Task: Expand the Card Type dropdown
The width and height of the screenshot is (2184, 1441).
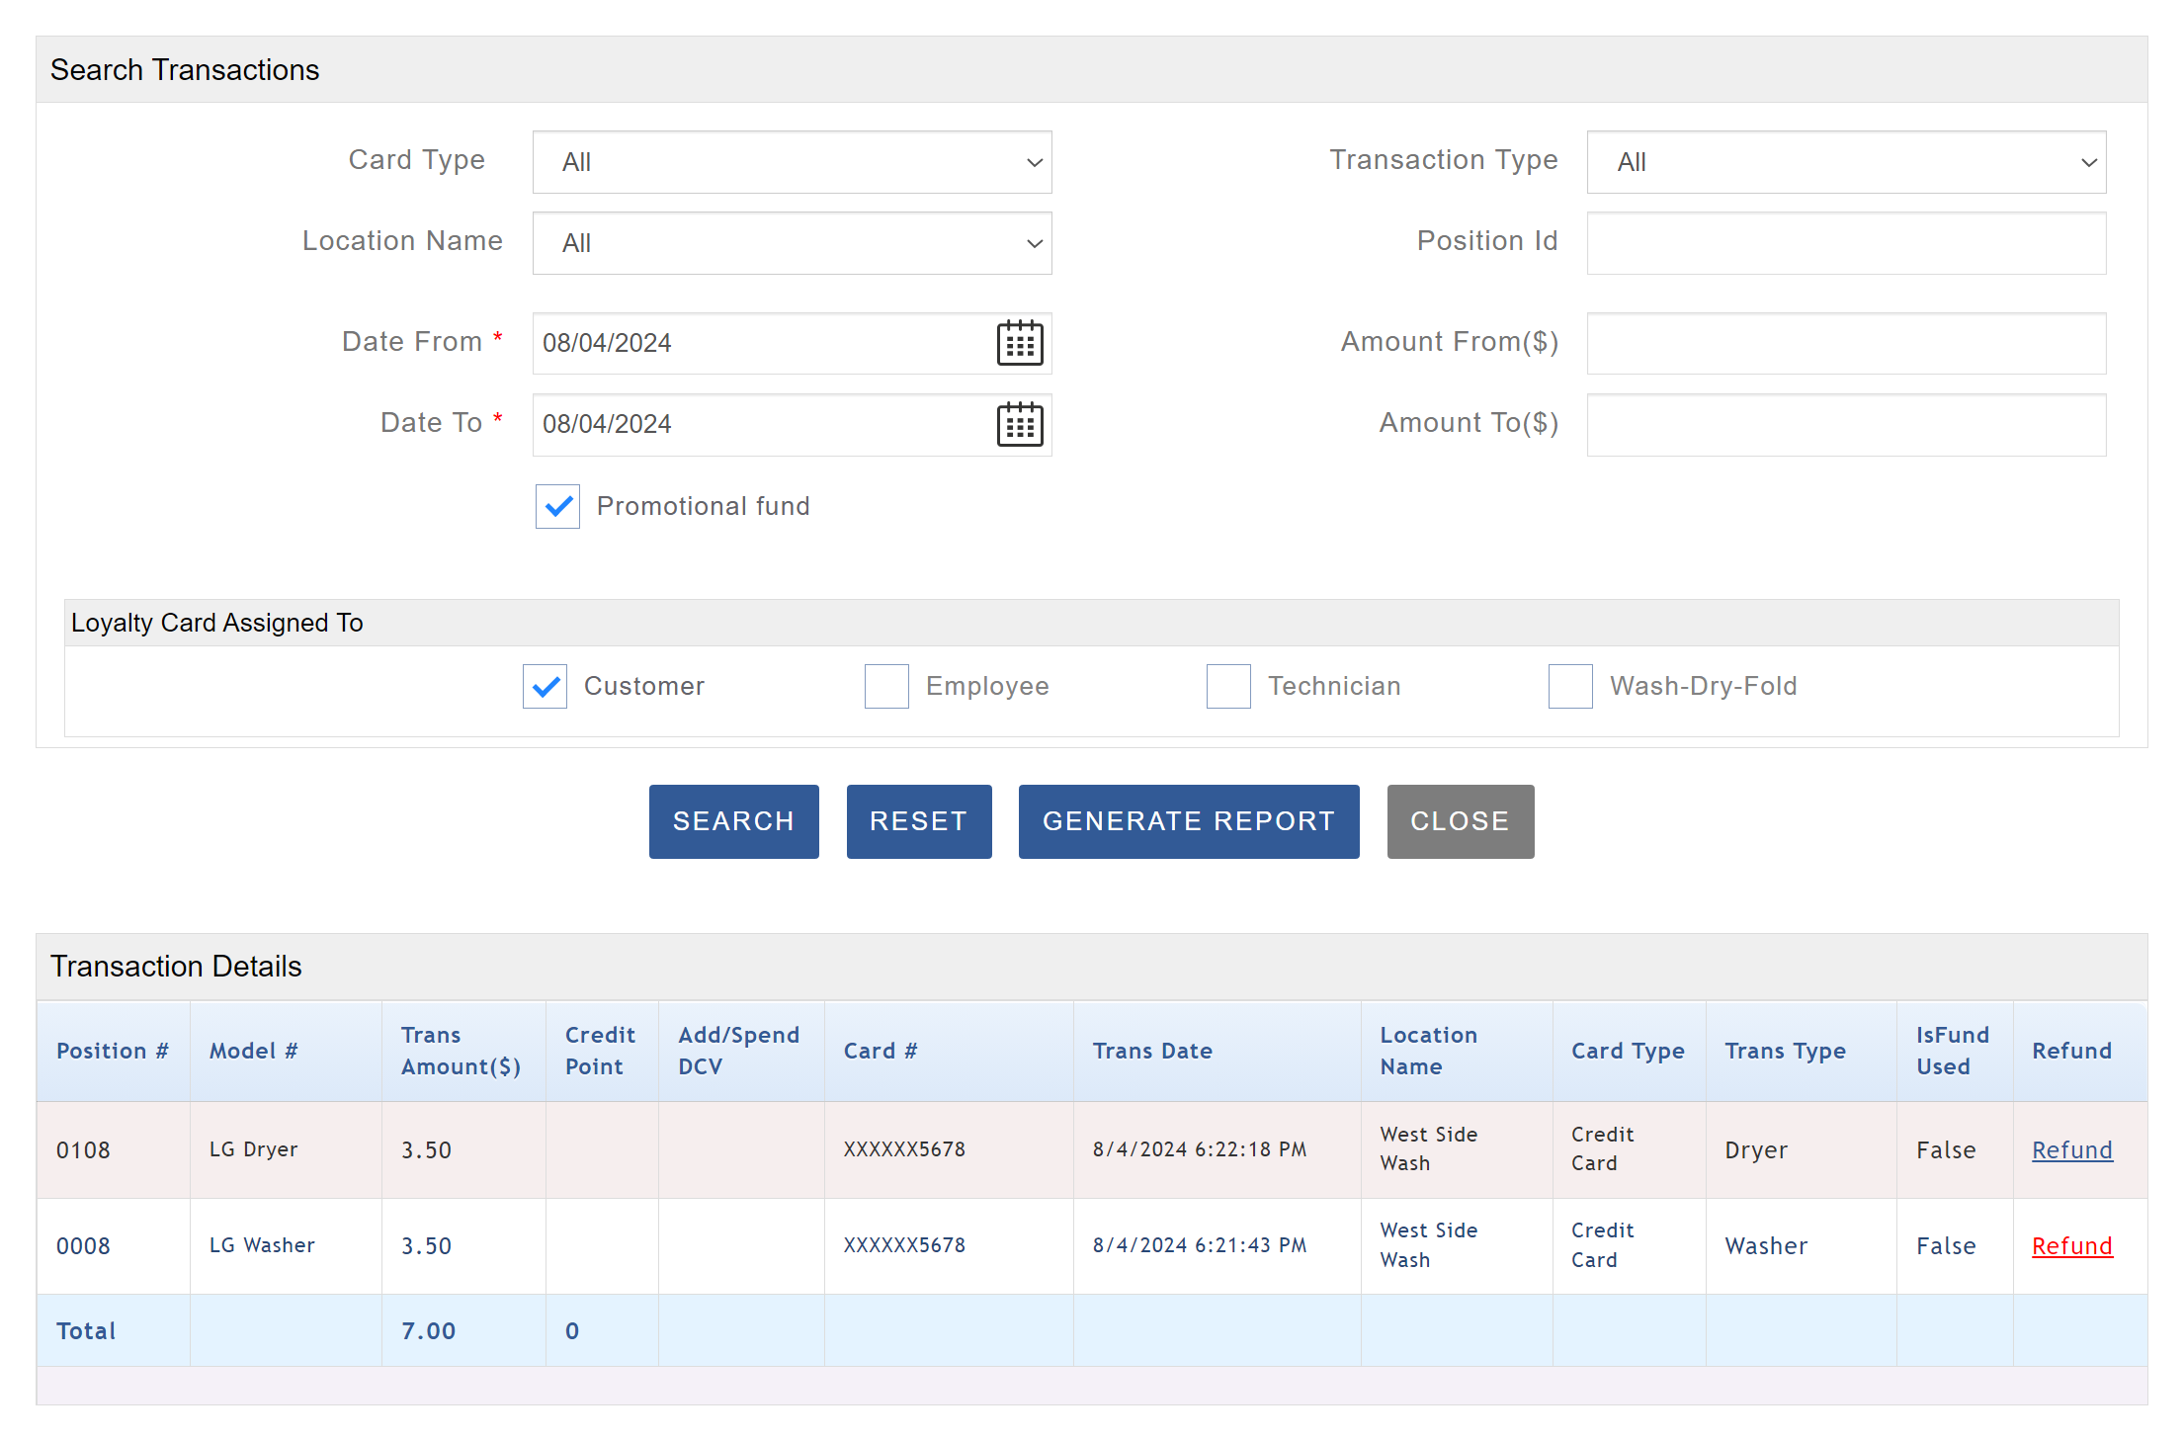Action: pos(792,162)
